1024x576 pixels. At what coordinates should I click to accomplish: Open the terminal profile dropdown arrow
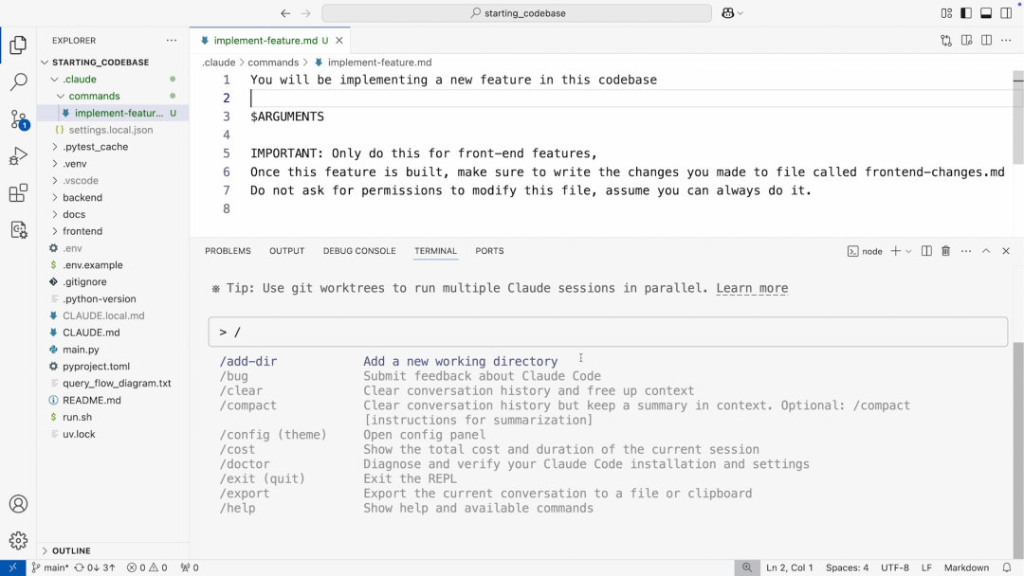pos(907,250)
